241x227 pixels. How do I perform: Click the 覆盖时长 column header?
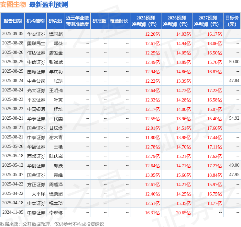[119, 21]
